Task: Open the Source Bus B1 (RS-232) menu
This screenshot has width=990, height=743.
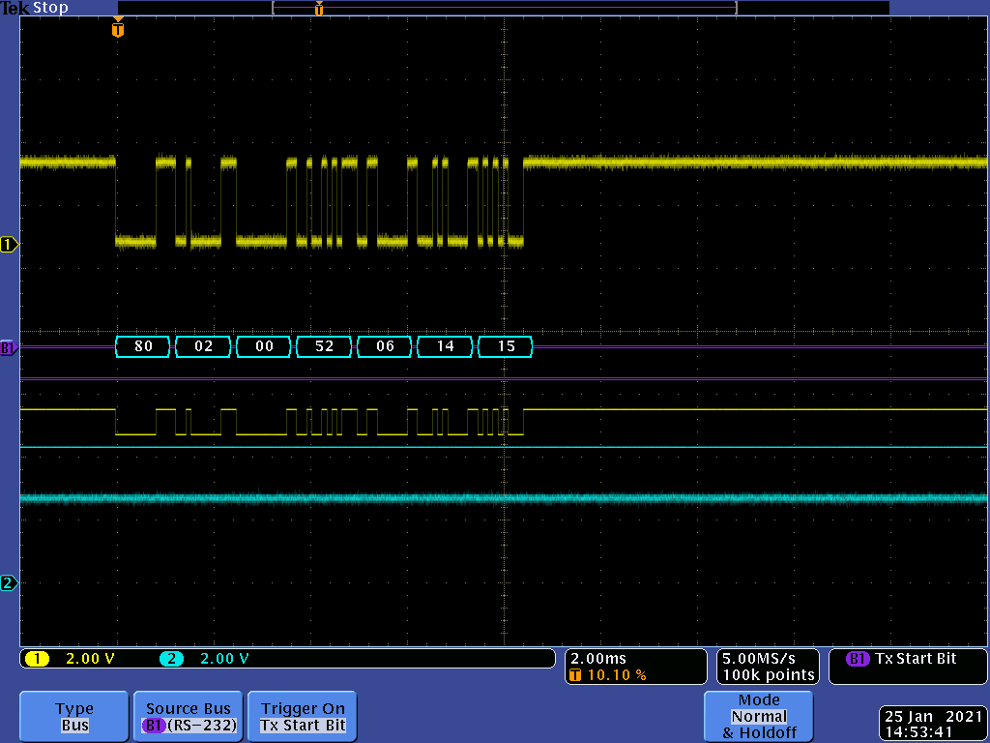Action: [189, 716]
